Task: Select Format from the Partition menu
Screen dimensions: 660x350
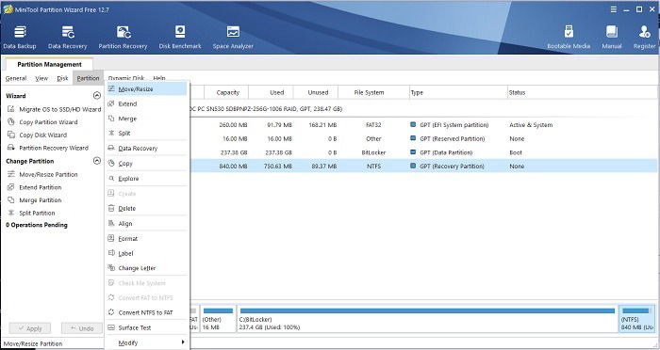Action: [146, 238]
